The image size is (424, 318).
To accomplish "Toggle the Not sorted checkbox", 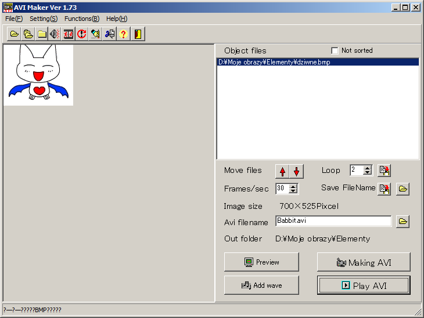I will (335, 50).
